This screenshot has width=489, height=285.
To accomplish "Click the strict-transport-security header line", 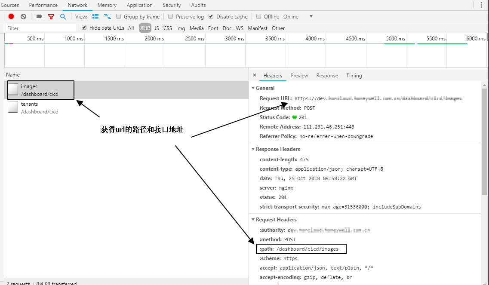I will [340, 207].
